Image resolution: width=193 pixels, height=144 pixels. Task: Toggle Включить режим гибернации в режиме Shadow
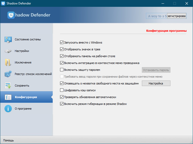click(62, 104)
